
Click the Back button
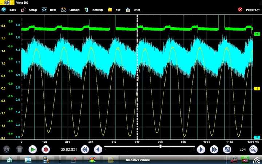coord(9,10)
